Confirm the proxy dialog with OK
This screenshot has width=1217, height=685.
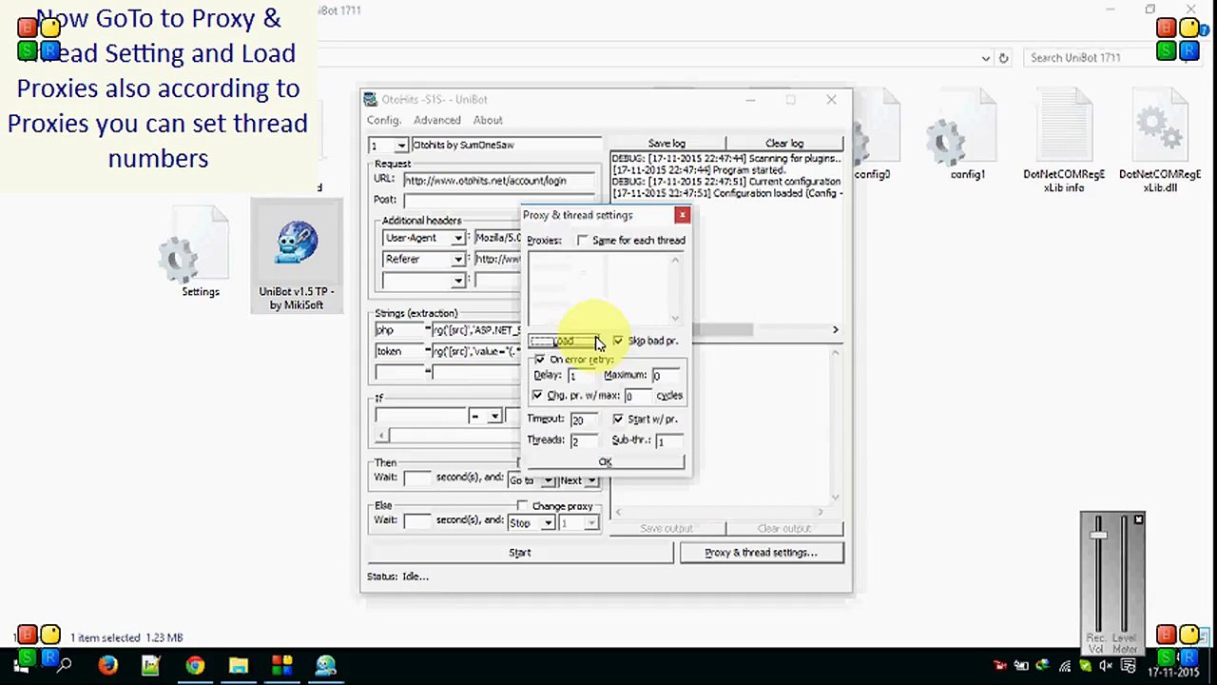tap(606, 462)
